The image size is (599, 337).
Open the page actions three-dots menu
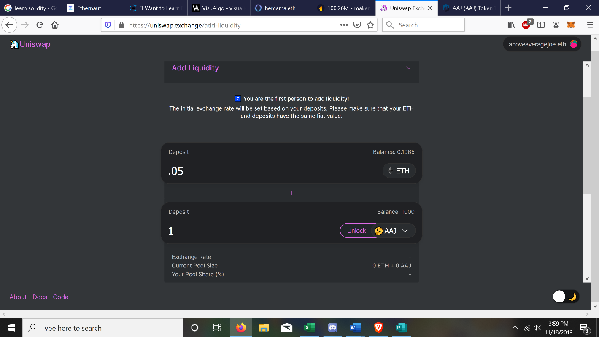click(x=344, y=25)
